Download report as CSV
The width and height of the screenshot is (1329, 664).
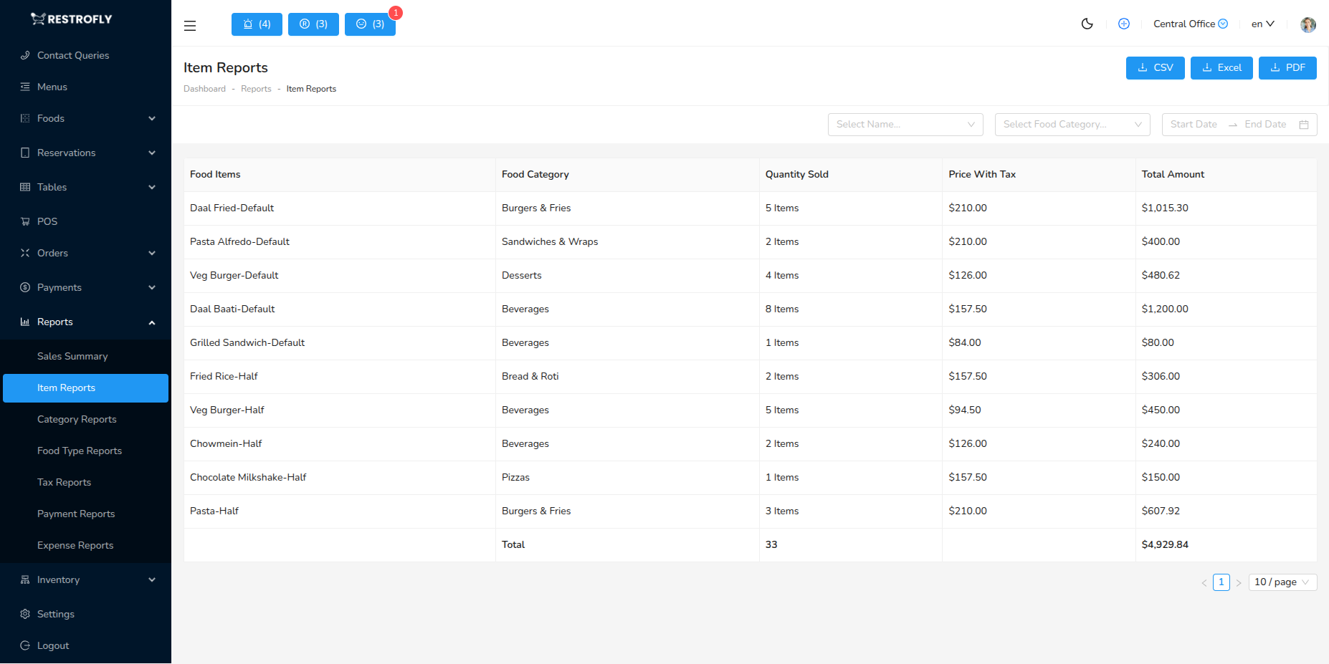click(x=1155, y=68)
